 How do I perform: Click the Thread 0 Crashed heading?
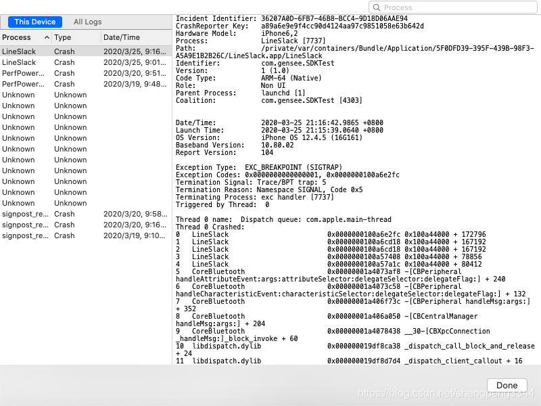tap(210, 227)
